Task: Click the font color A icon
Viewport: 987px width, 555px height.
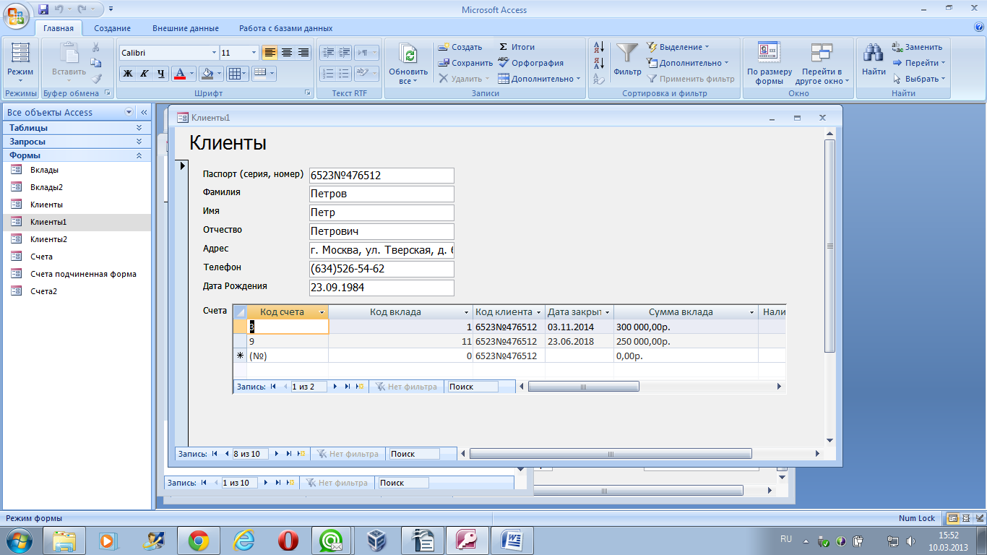Action: pyautogui.click(x=180, y=73)
